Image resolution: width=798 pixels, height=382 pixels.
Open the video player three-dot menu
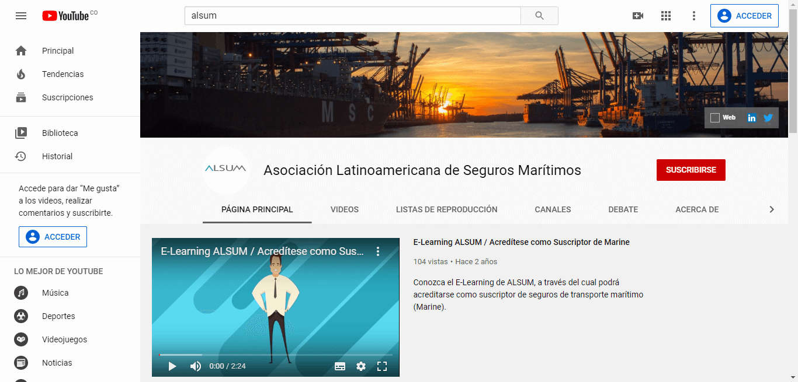pos(378,251)
